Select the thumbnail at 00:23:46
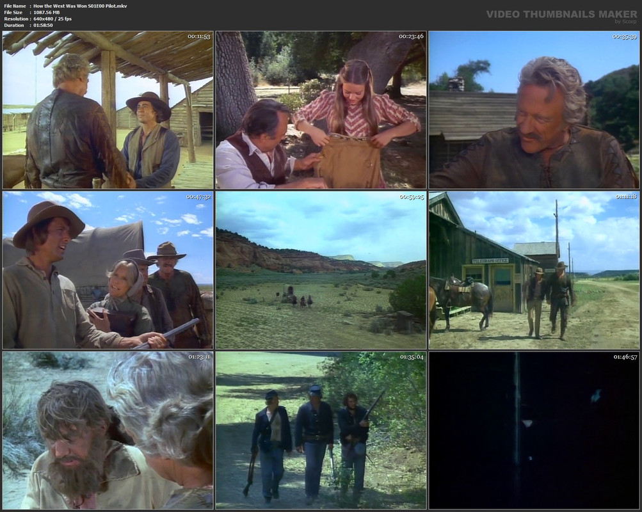642x512 pixels. pyautogui.click(x=321, y=110)
